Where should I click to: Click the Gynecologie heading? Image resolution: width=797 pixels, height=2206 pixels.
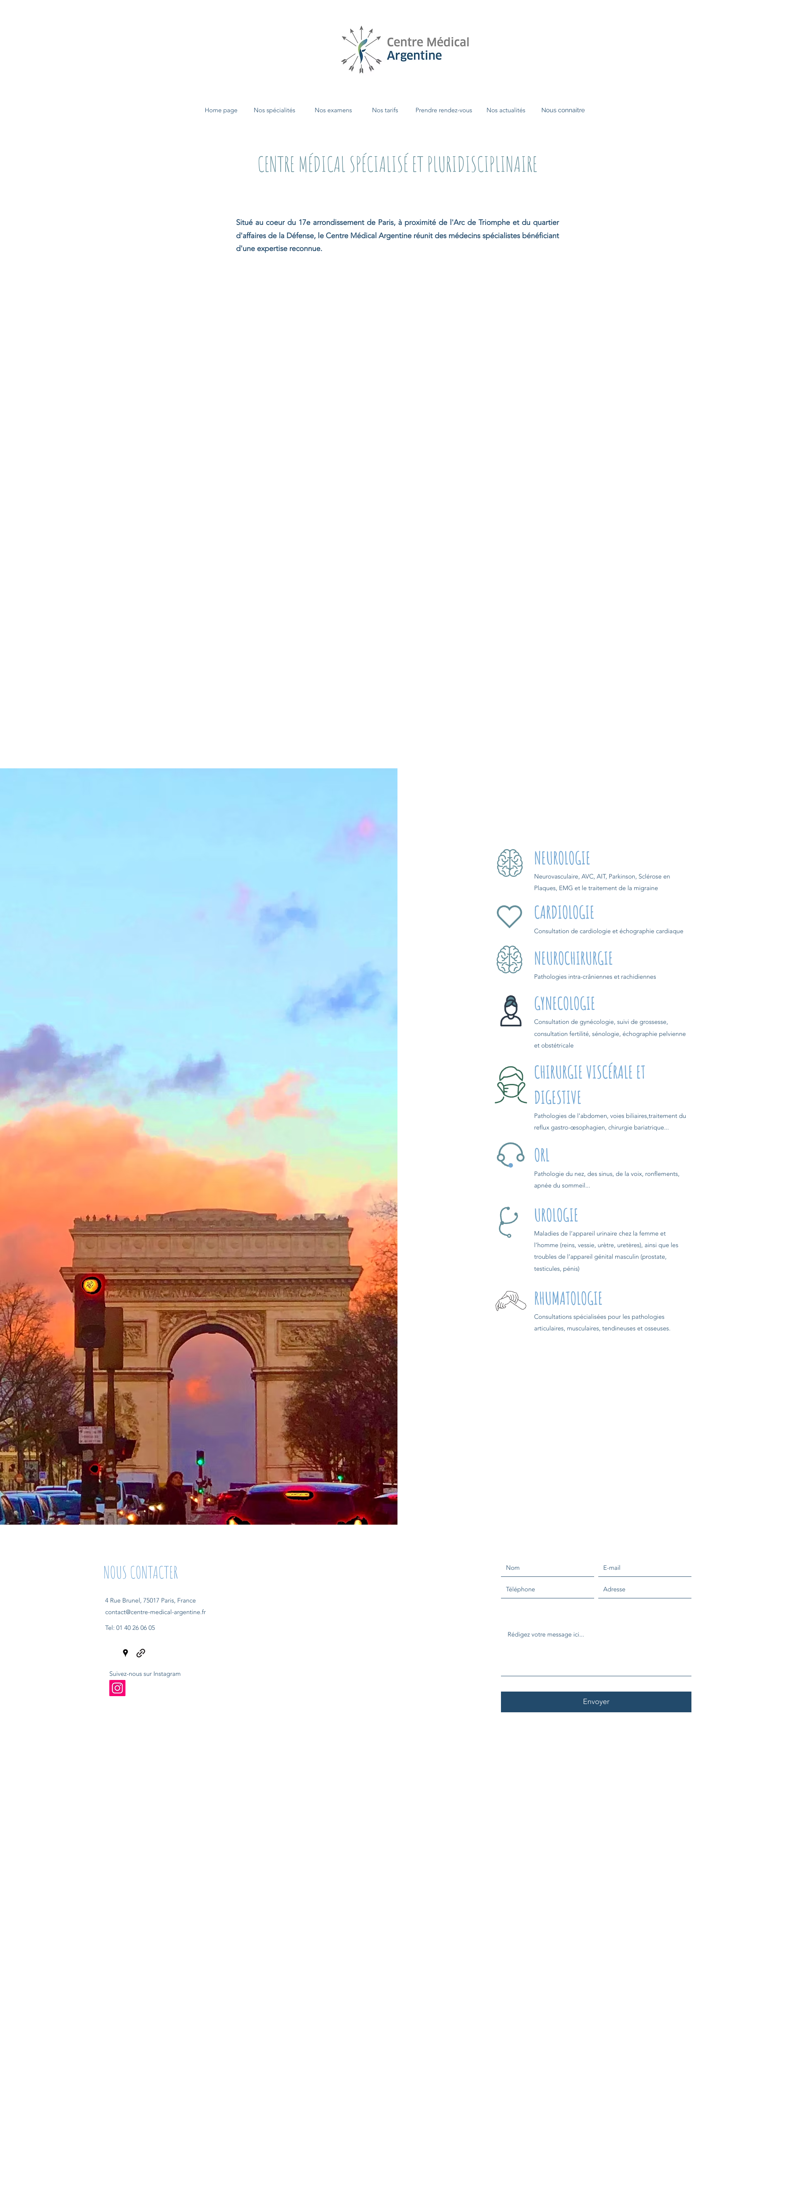click(564, 1004)
